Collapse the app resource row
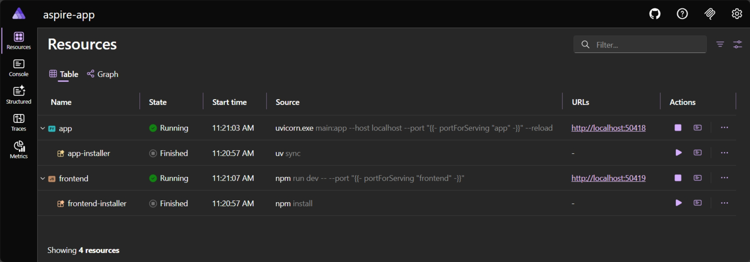750x262 pixels. point(43,128)
